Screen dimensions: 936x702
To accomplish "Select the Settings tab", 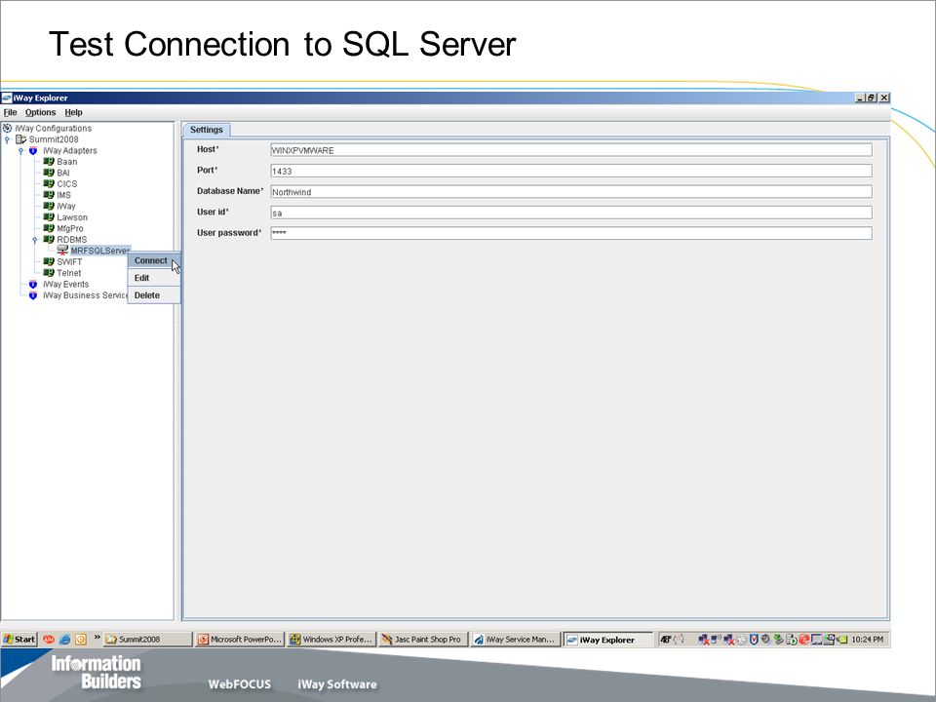I will point(207,130).
